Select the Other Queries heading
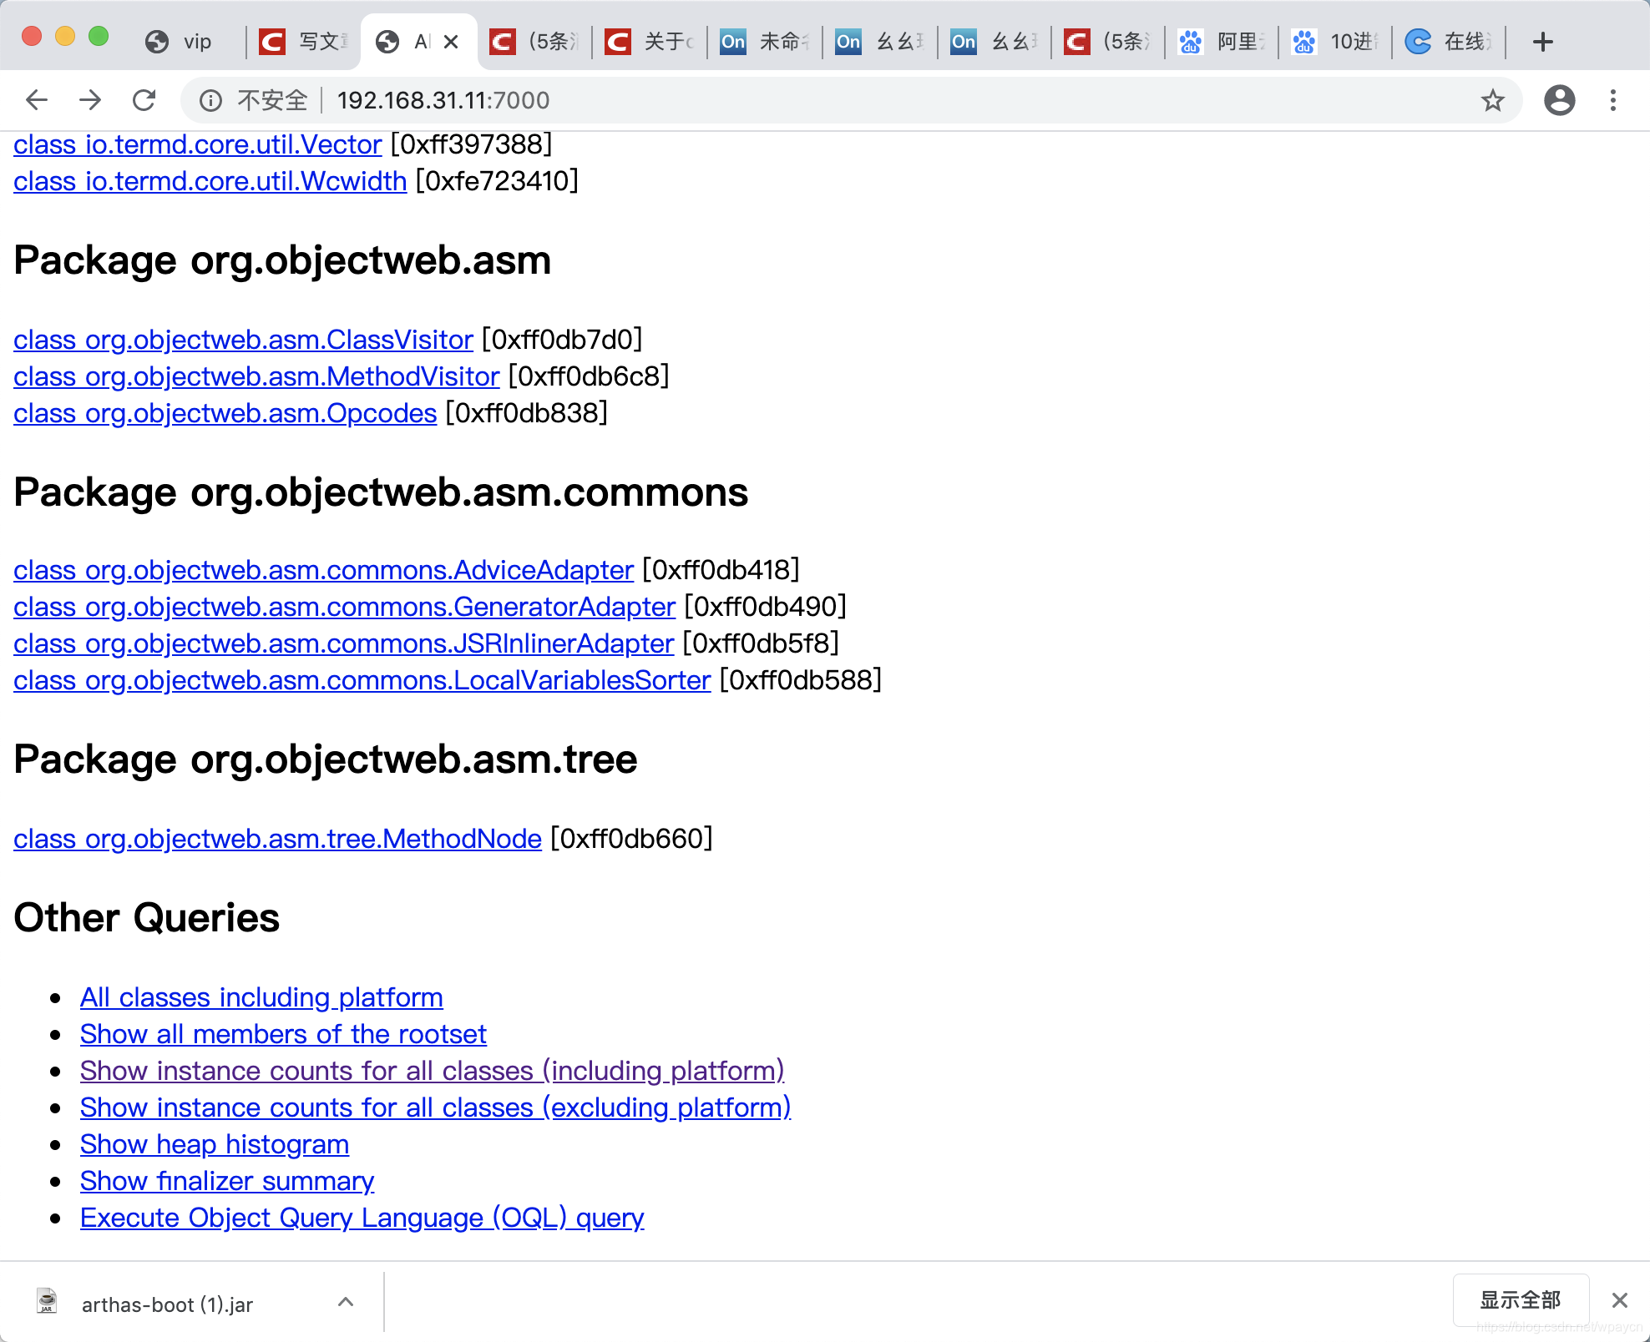This screenshot has width=1650, height=1342. point(147,918)
